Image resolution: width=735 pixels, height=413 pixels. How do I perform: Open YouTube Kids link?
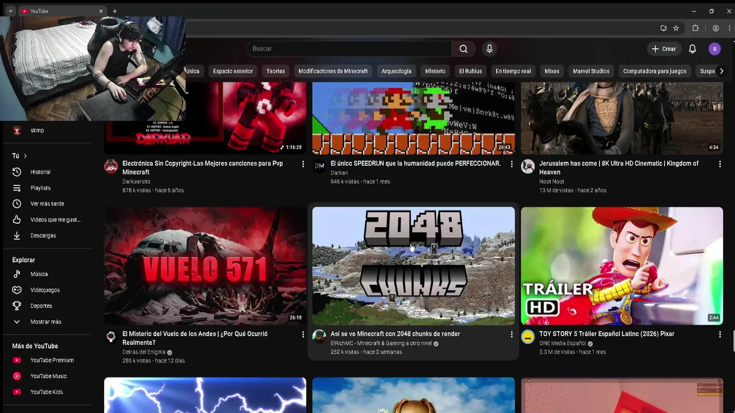coord(46,392)
